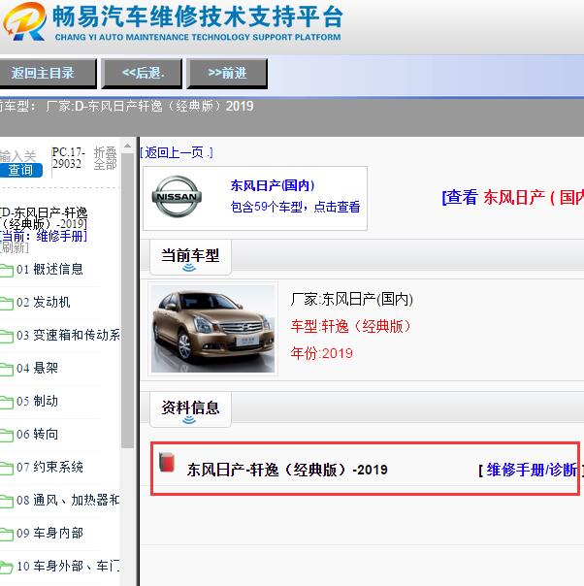Screen dimensions: 584x586
Task: Expand tree item 04 悬架
Action: tap(37, 368)
